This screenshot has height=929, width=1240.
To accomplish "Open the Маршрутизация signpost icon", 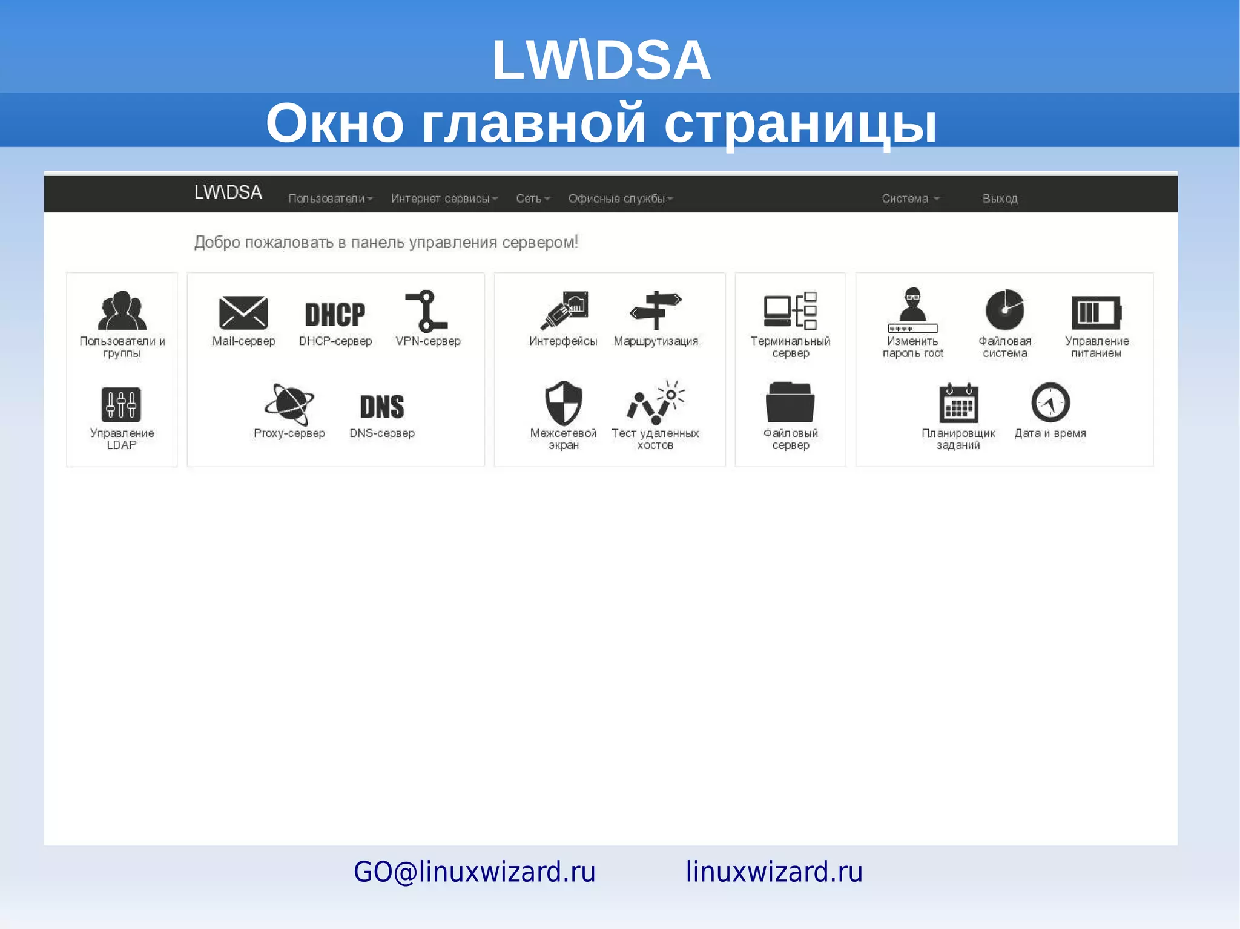I will pyautogui.click(x=655, y=310).
